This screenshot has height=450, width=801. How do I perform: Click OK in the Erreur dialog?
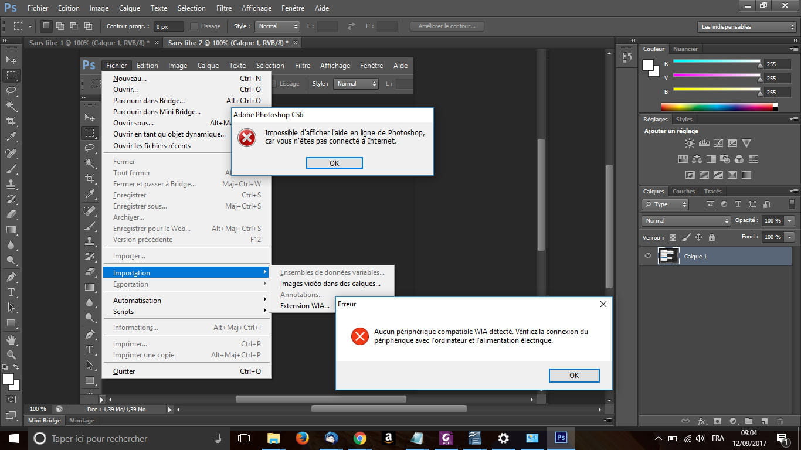point(573,376)
